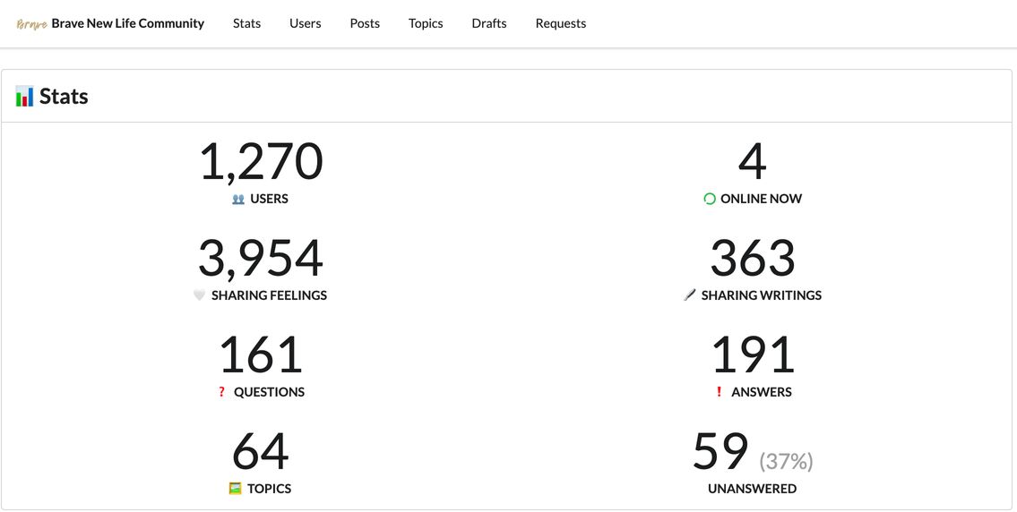Open the Posts section
The width and height of the screenshot is (1017, 512).
[x=365, y=23]
